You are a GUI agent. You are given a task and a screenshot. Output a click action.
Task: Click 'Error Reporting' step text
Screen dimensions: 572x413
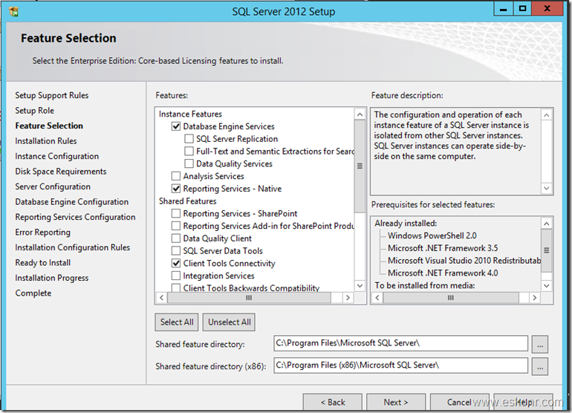click(x=42, y=232)
